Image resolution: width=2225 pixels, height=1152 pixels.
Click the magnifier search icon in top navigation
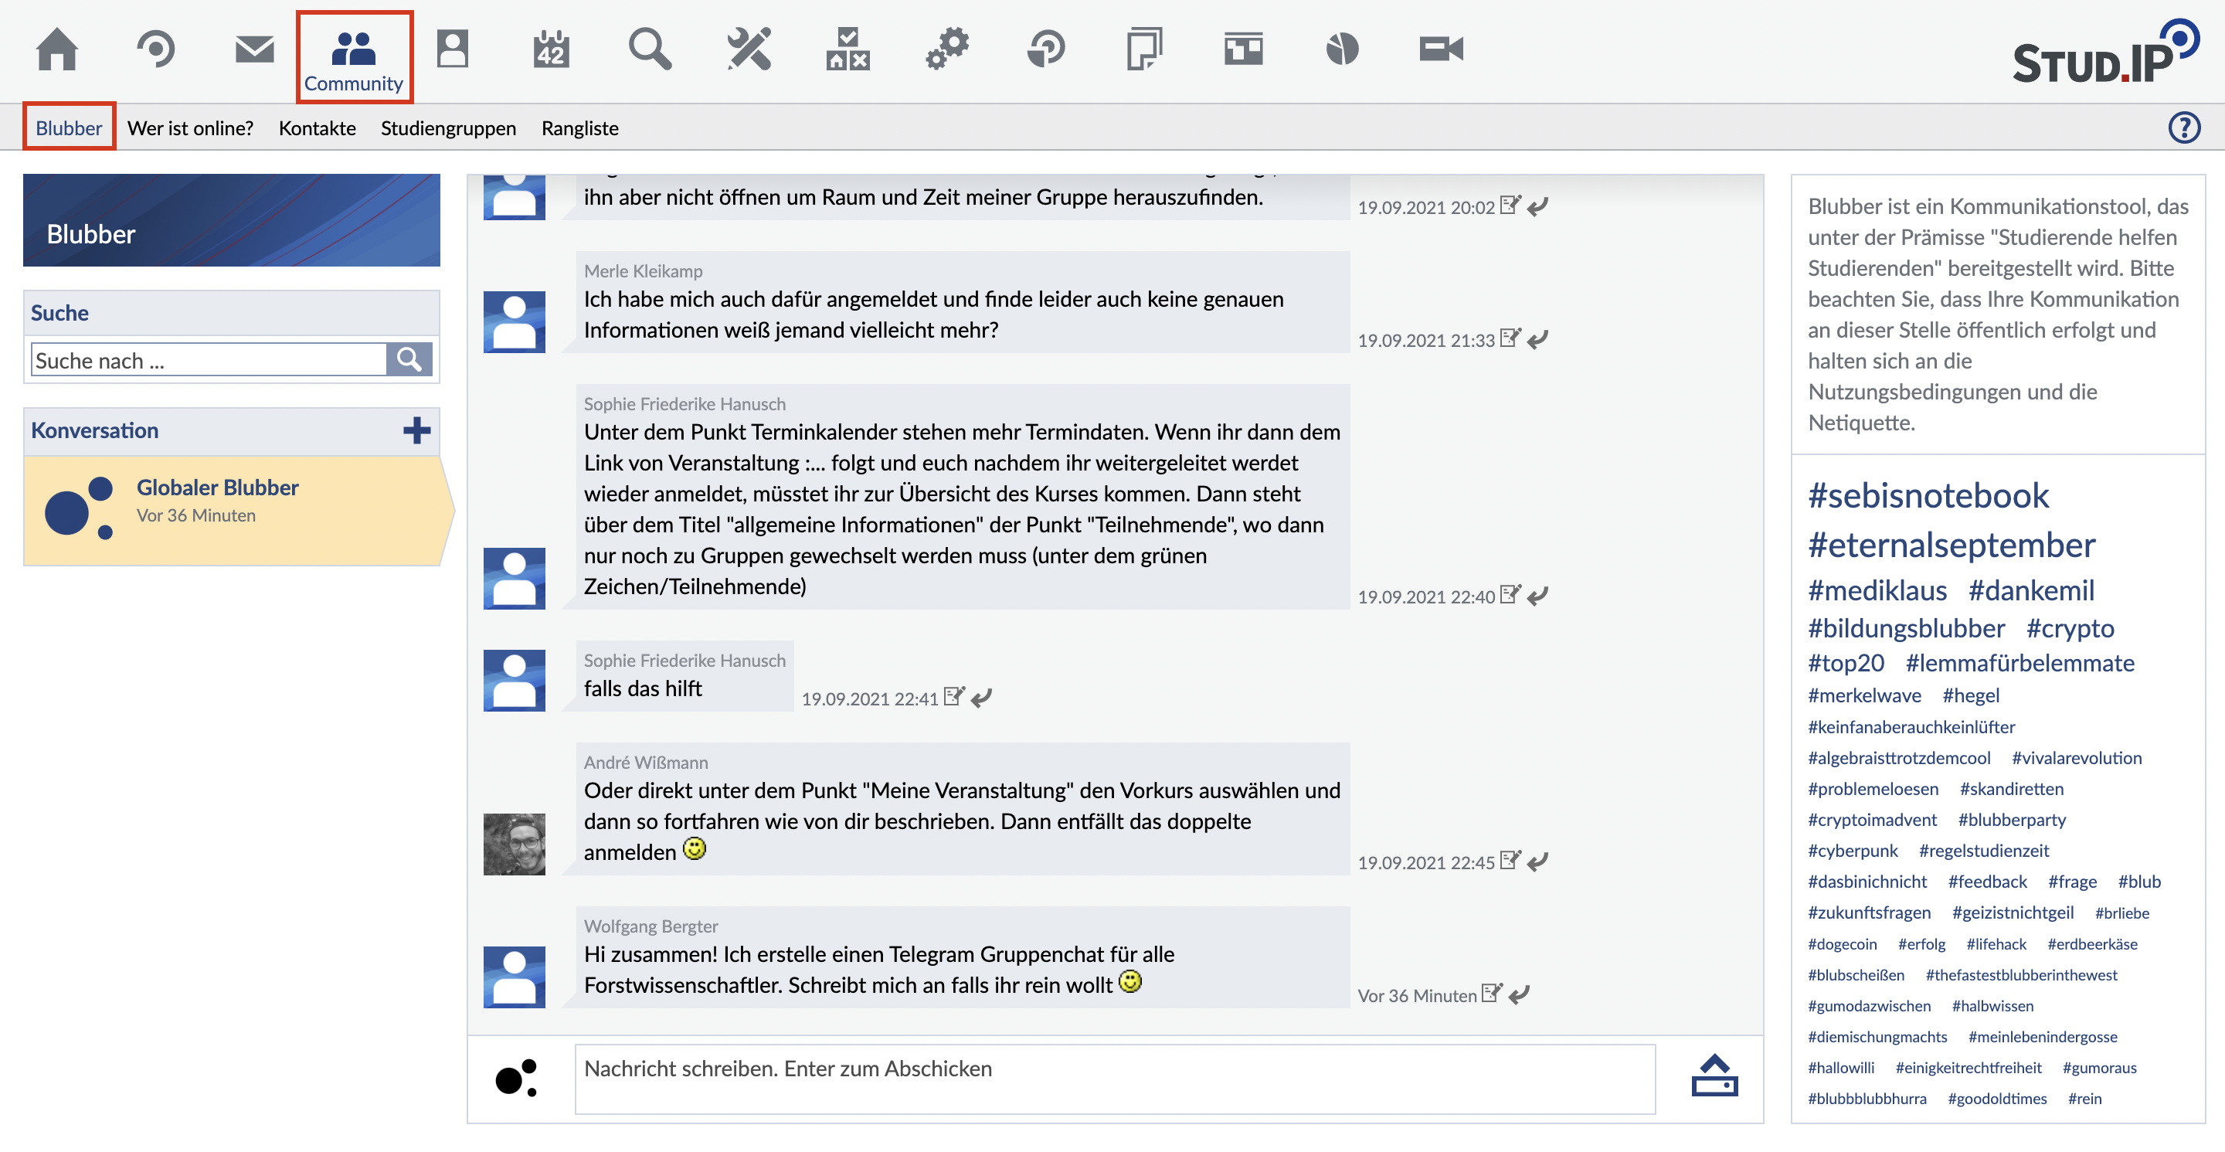tap(650, 49)
